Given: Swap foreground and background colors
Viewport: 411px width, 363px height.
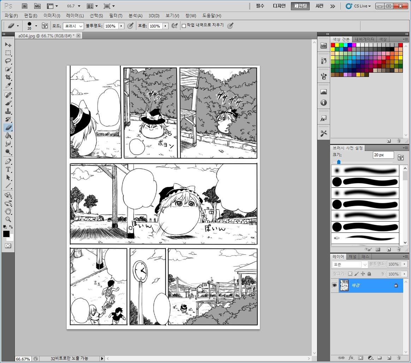Looking at the screenshot, I should (11, 227).
